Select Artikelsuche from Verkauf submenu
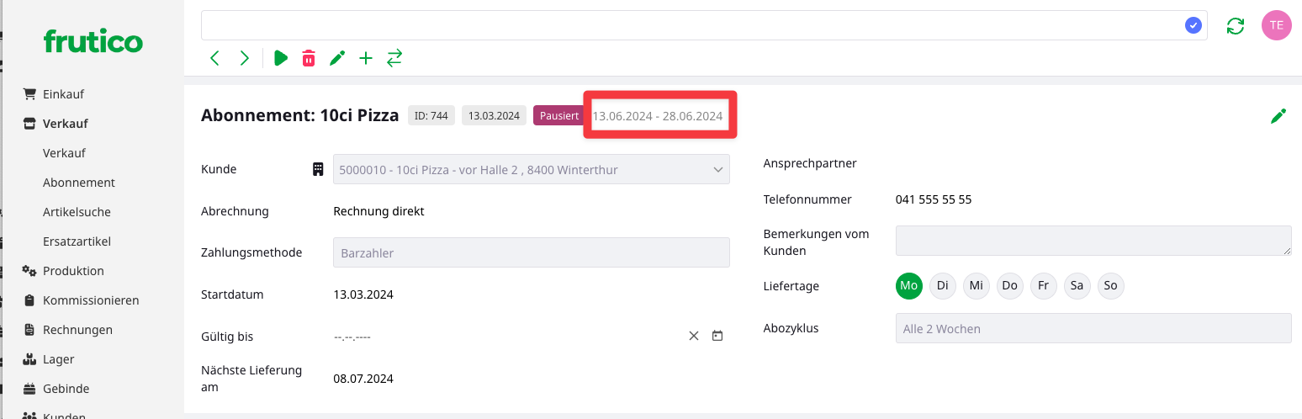The image size is (1302, 419). point(77,212)
